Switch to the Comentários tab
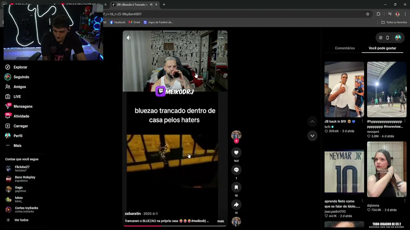 (345, 48)
